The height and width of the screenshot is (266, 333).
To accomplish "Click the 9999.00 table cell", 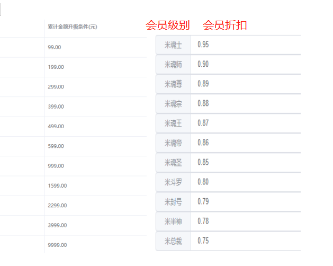I will [x=57, y=245].
